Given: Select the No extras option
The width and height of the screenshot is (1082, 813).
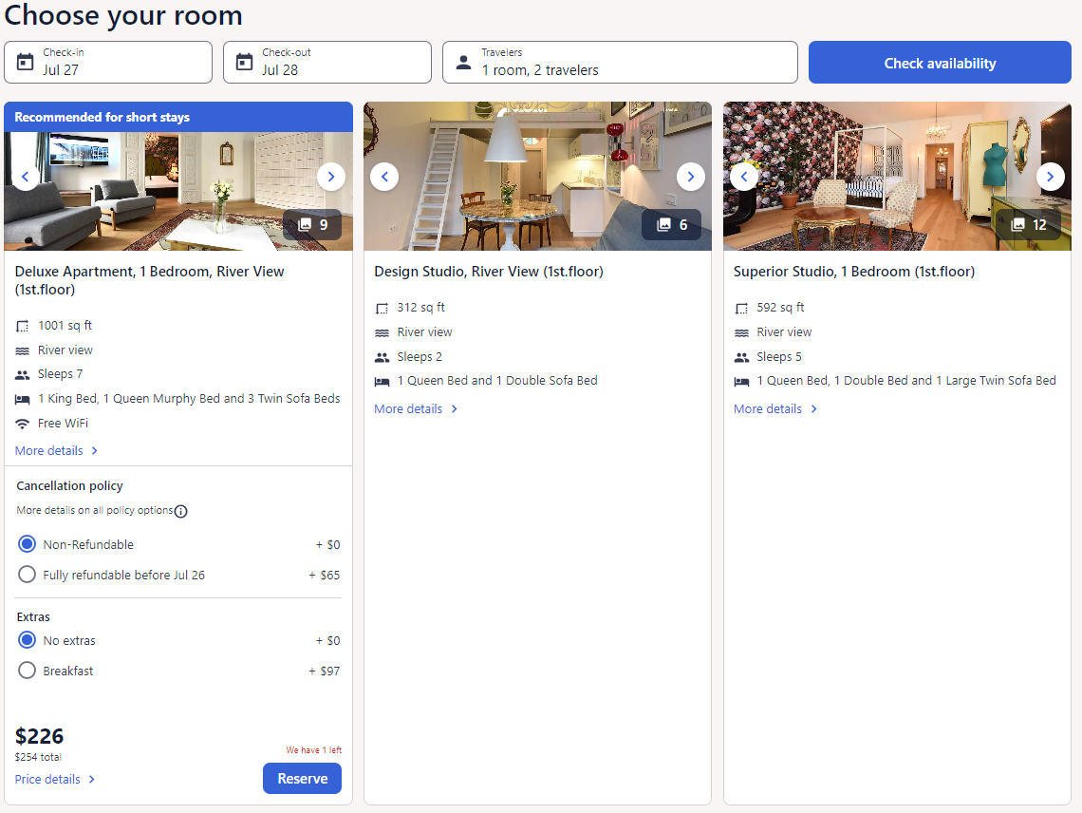Looking at the screenshot, I should (27, 640).
